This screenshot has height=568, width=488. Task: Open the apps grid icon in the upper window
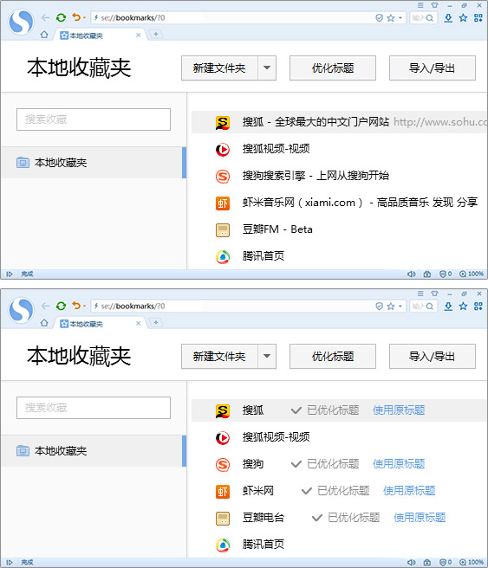(478, 17)
